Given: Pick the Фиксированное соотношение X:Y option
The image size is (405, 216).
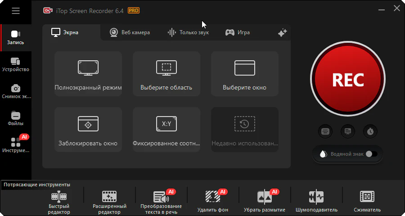Looking at the screenshot, I should tap(166, 130).
